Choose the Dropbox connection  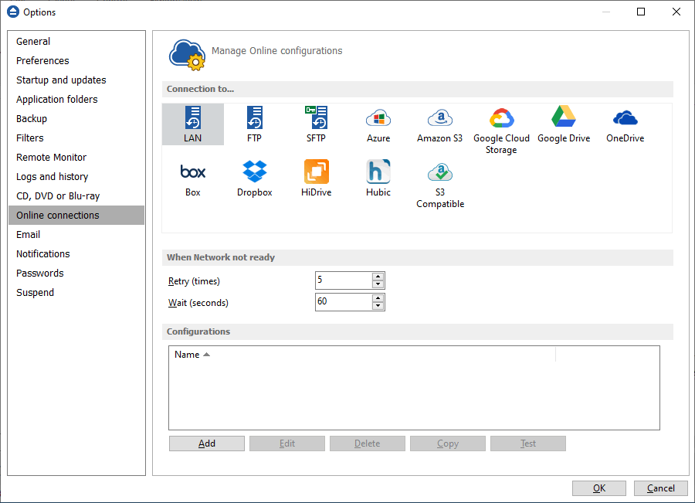[x=254, y=178]
